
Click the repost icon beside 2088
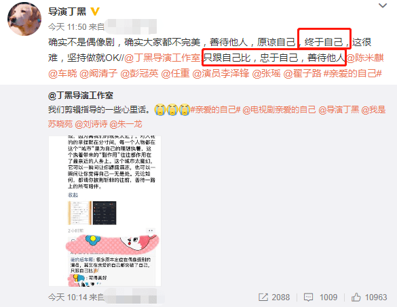263,297
